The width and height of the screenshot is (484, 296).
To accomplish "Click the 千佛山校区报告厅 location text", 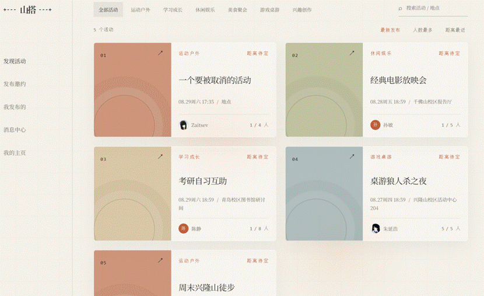I will click(433, 102).
